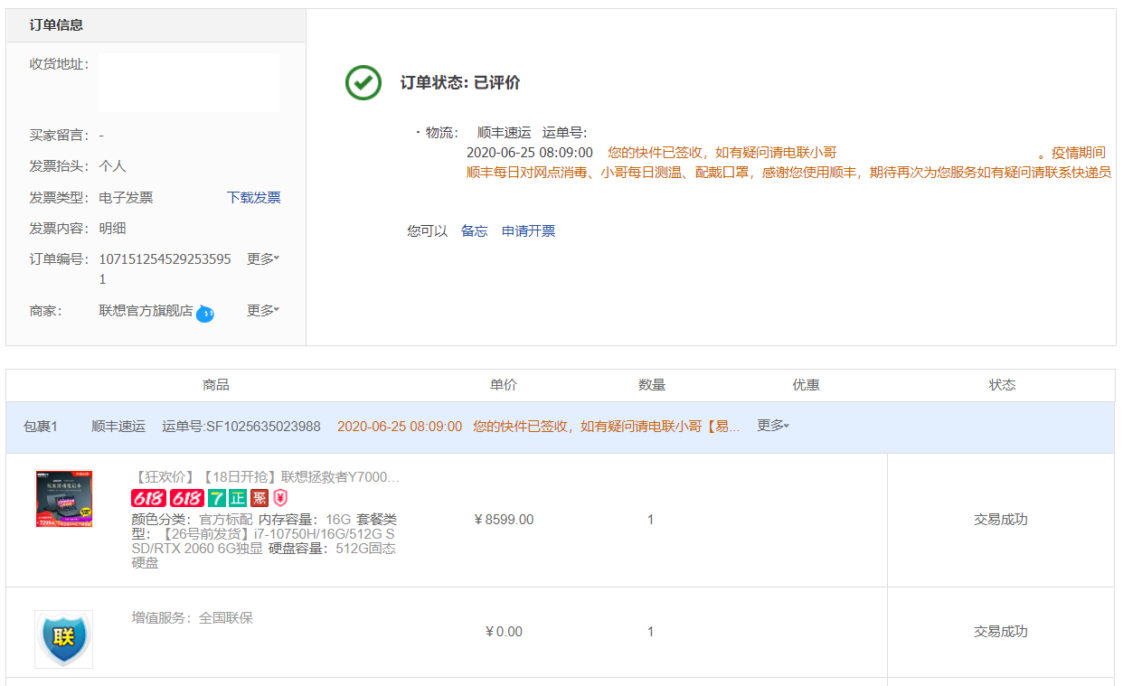Click the 下载发票 download invoice link

coord(254,197)
